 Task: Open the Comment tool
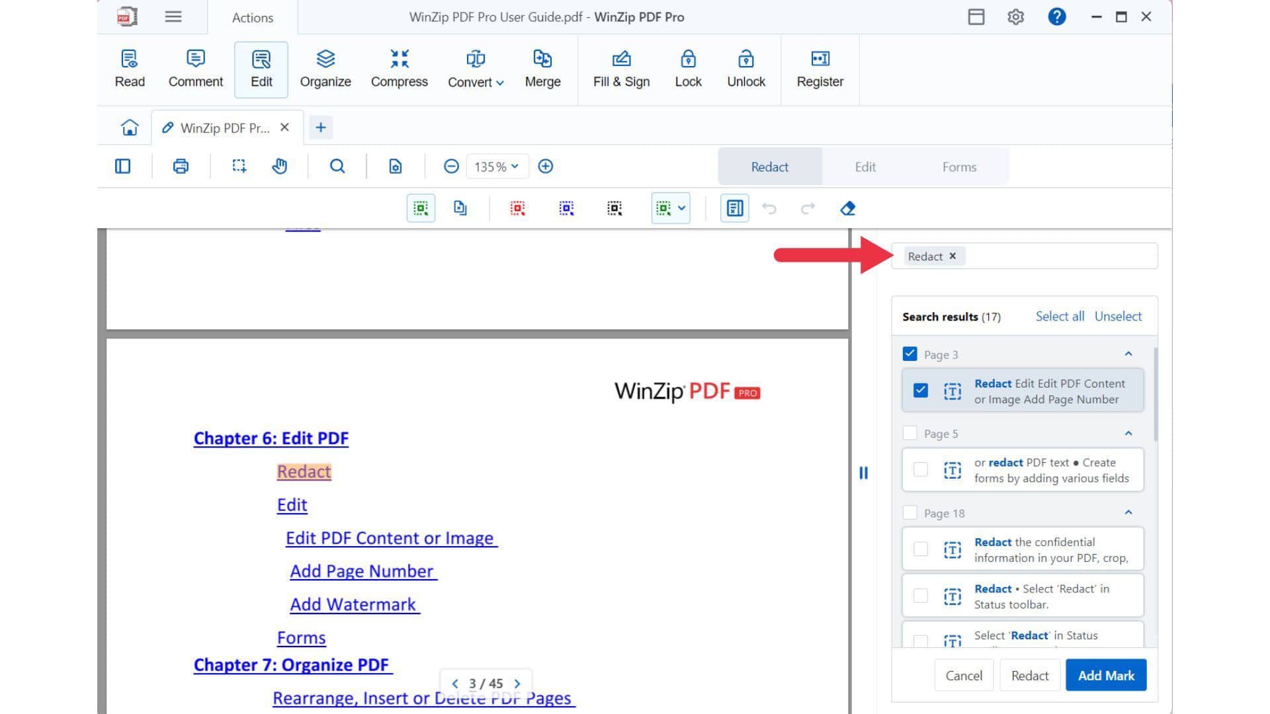point(195,69)
